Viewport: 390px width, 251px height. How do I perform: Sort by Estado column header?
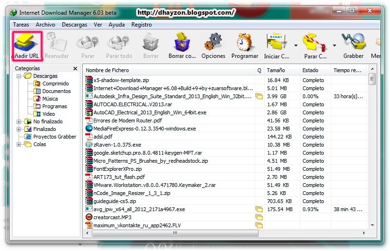tap(315, 70)
